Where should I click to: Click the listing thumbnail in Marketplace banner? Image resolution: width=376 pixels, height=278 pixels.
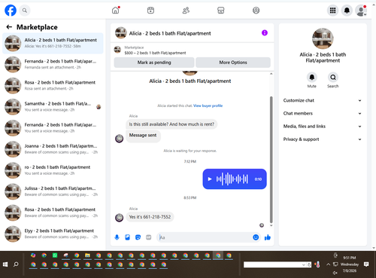click(117, 50)
